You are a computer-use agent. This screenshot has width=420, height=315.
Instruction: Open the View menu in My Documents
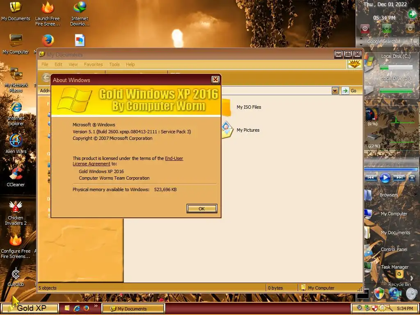tap(73, 64)
